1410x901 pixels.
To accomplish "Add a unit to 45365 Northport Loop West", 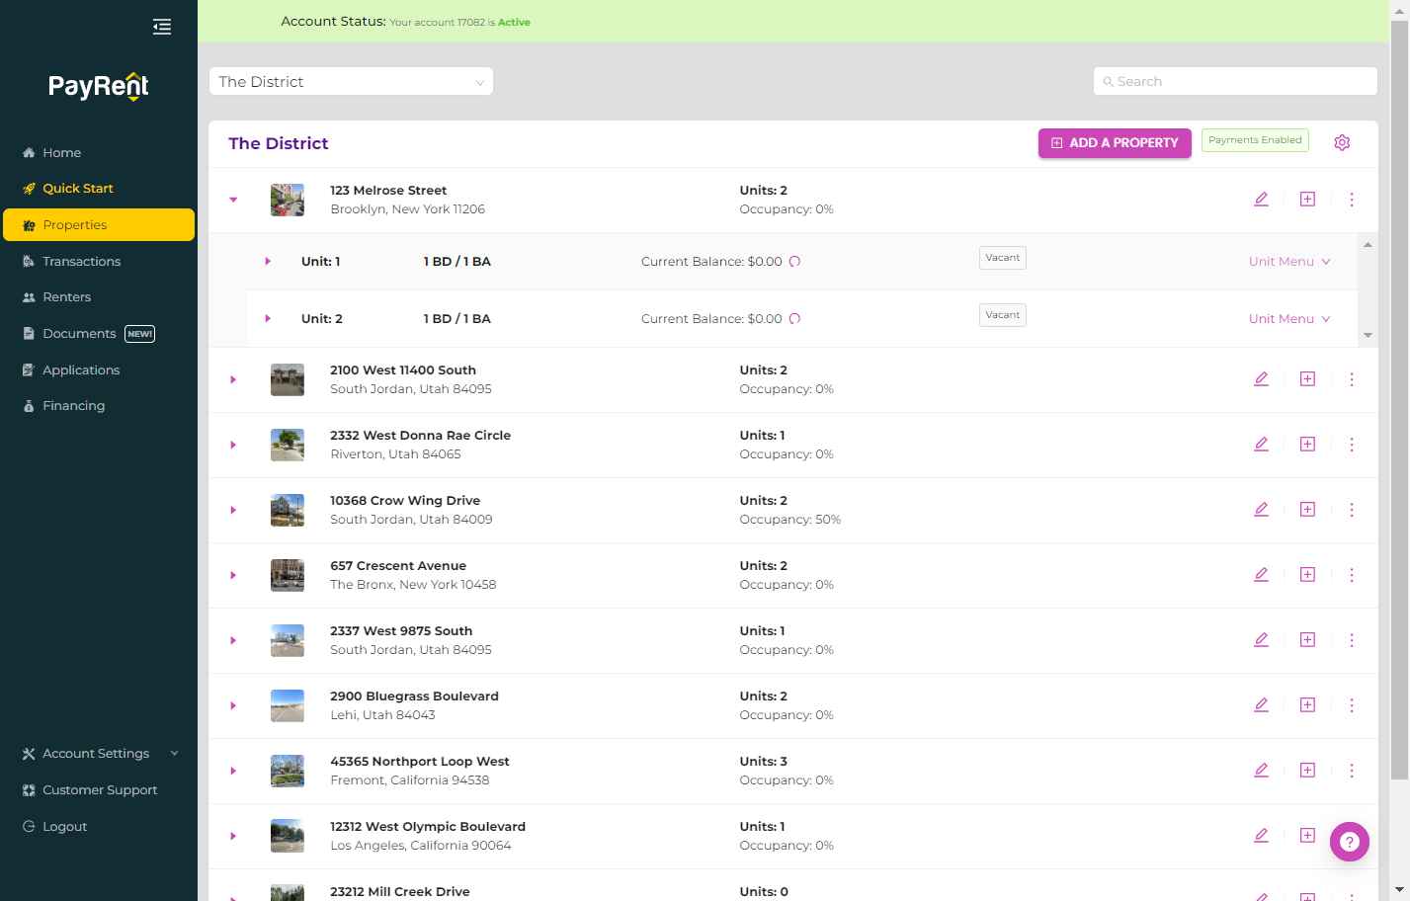I will tap(1307, 771).
